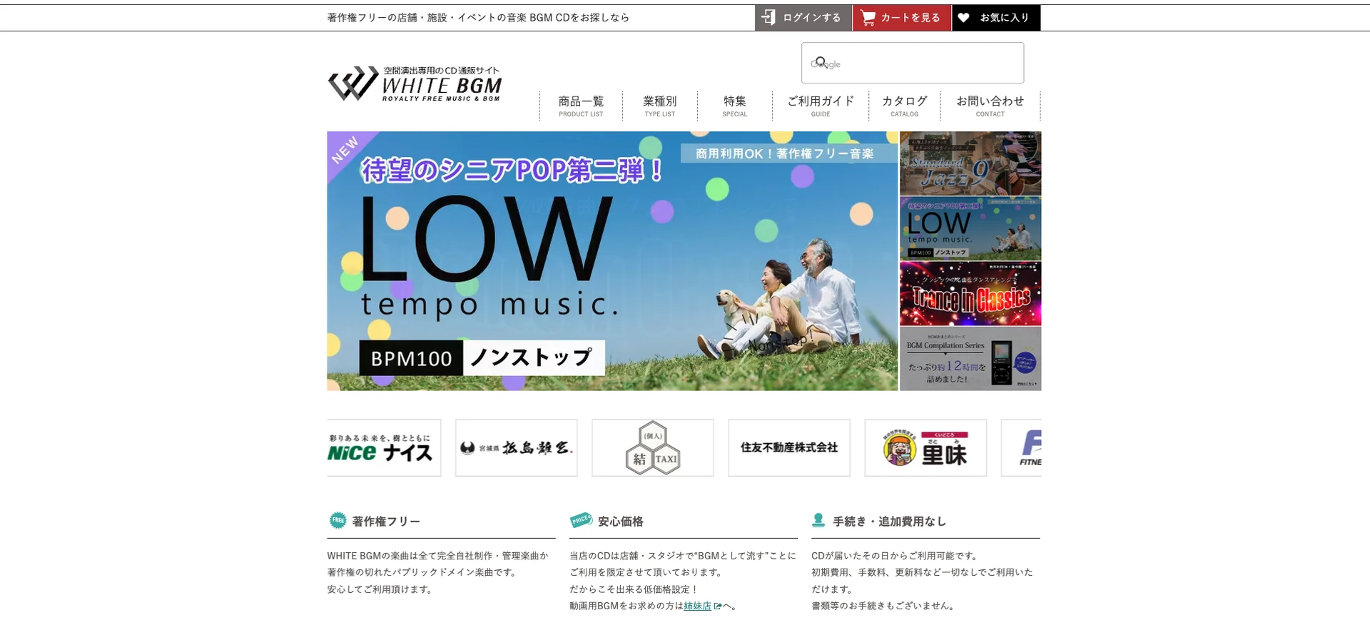Image resolution: width=1370 pixels, height=630 pixels.
Task: Open カタログ CATALOG menu item
Action: coord(905,106)
